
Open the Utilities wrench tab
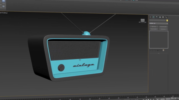(166, 17)
